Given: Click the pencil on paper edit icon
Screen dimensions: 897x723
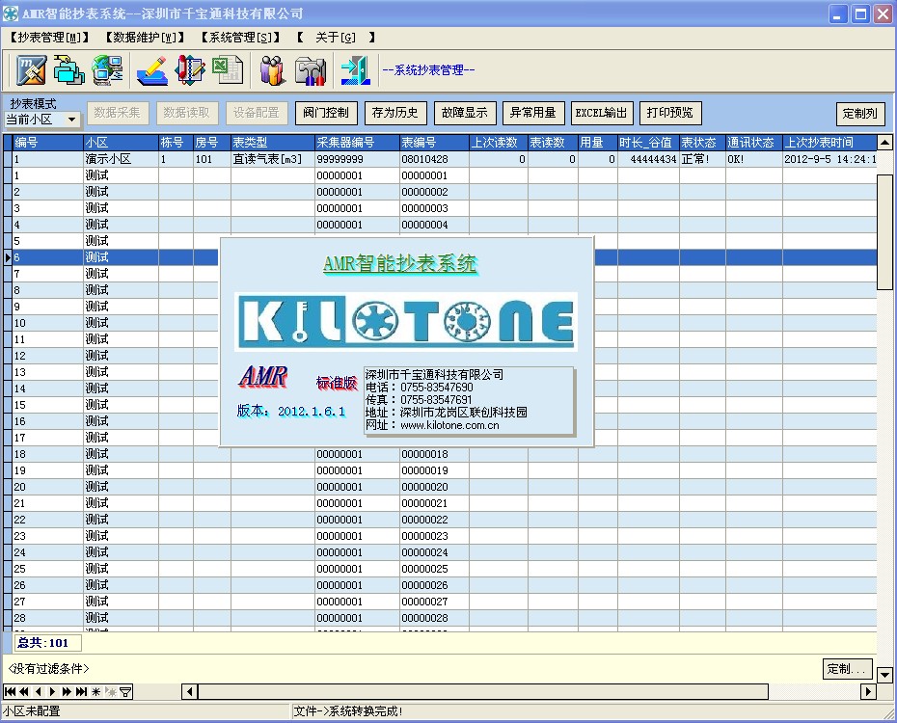Looking at the screenshot, I should (x=152, y=70).
